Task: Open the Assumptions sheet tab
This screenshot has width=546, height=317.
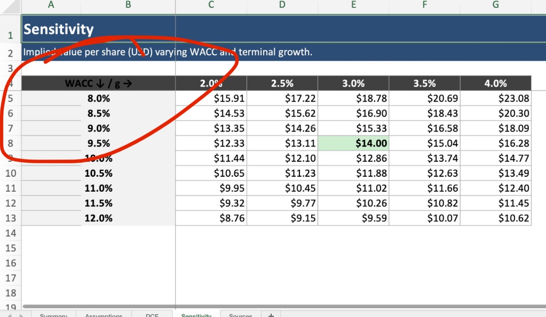Action: [x=103, y=315]
